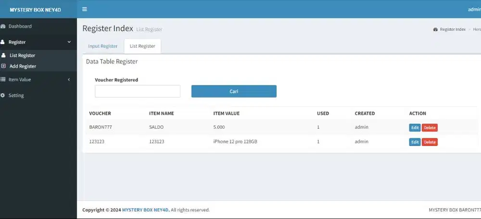
Task: Open the Item Value sidebar menu
Action: [x=20, y=79]
